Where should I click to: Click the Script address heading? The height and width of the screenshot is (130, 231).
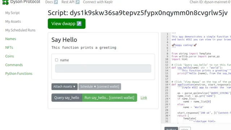tap(138, 13)
